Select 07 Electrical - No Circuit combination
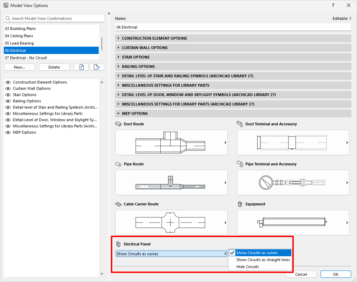This screenshot has width=357, height=282. pos(51,58)
